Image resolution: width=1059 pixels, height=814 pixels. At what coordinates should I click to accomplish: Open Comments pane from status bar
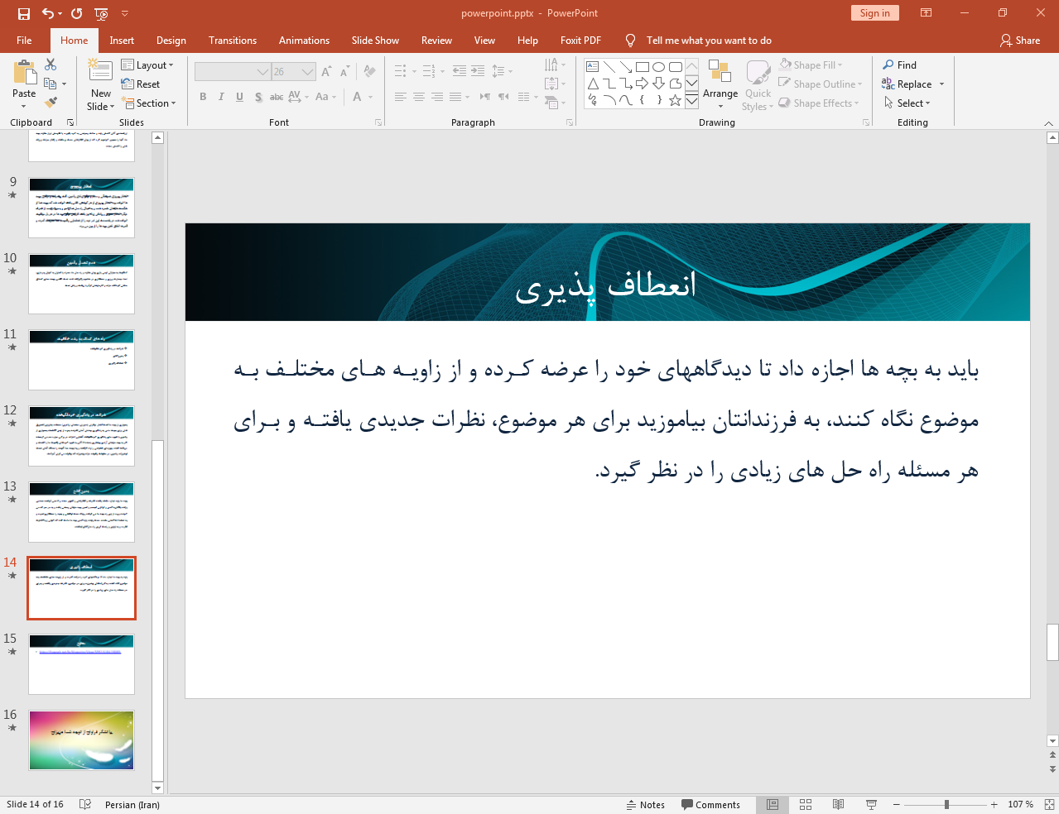click(x=710, y=805)
